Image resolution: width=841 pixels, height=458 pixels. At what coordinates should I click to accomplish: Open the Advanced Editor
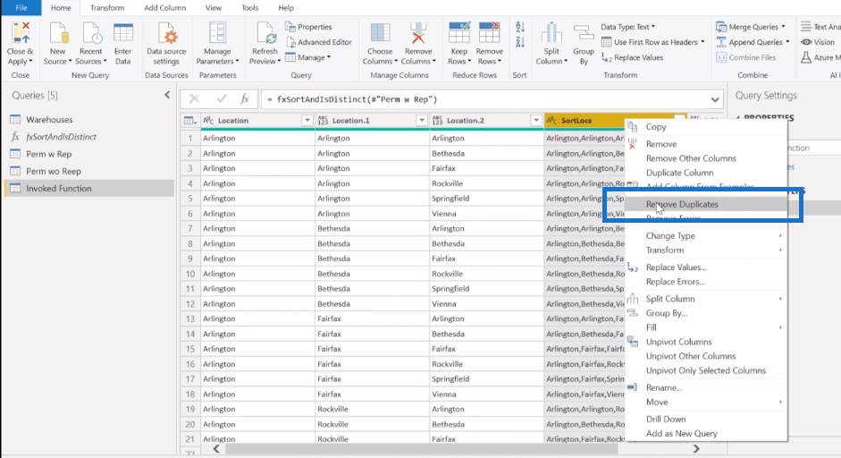click(319, 42)
